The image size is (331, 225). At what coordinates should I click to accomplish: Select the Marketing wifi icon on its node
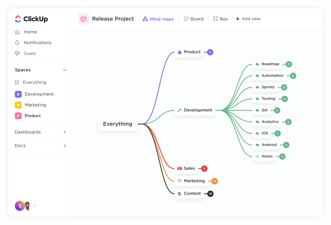pos(180,181)
